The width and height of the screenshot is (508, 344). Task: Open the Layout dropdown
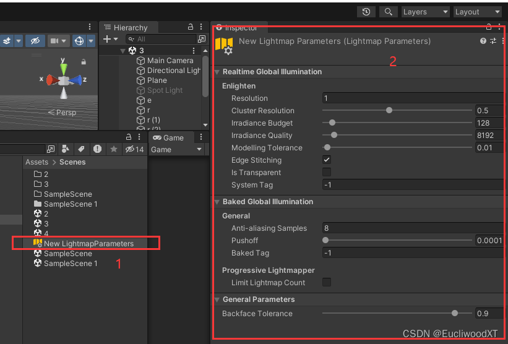[478, 12]
